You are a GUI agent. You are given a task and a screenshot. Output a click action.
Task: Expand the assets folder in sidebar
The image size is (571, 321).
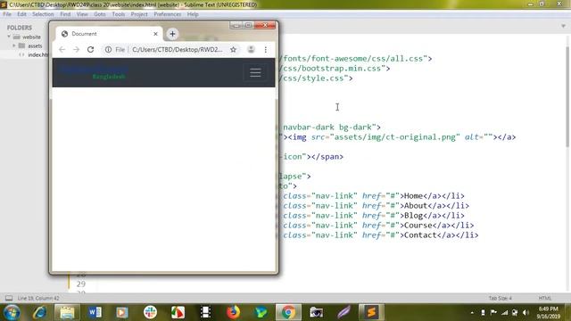point(14,45)
